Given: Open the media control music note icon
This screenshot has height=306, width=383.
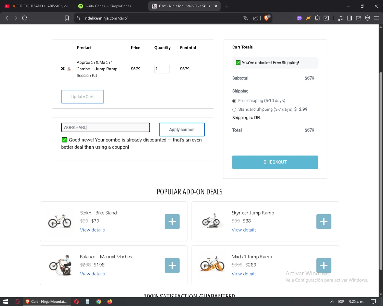Looking at the screenshot, I should point(341,18).
